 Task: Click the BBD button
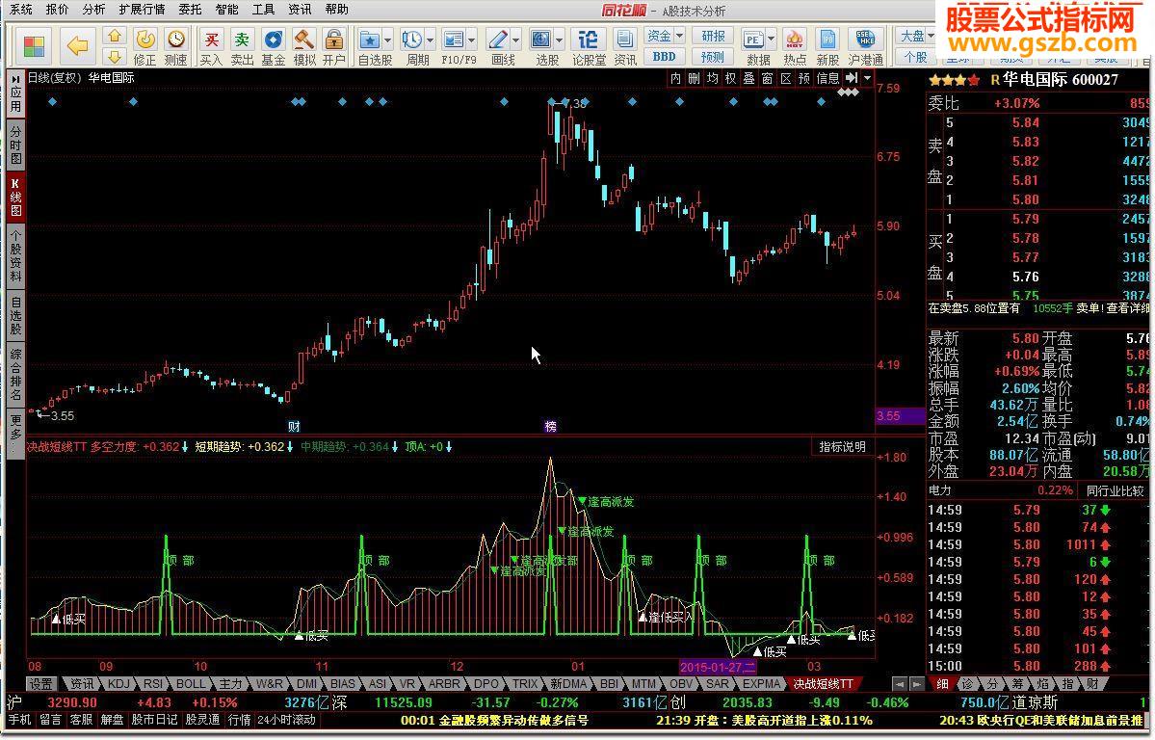click(664, 56)
